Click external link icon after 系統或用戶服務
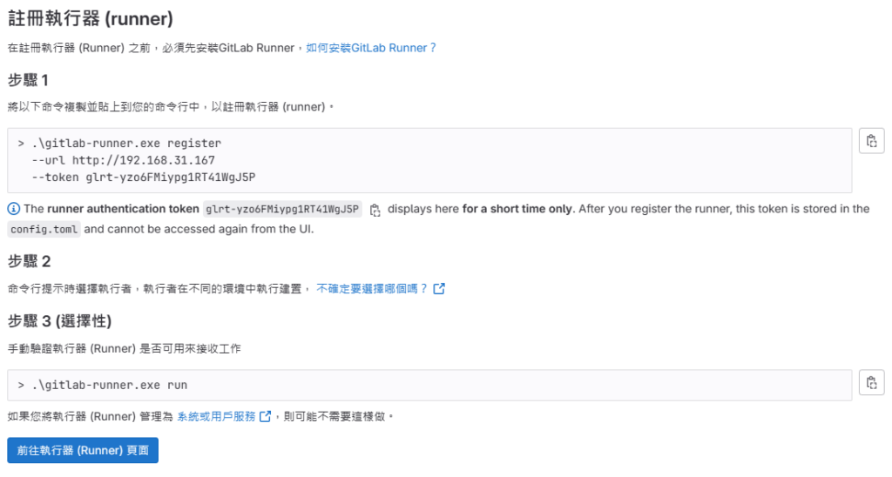This screenshot has width=892, height=477. 265,417
